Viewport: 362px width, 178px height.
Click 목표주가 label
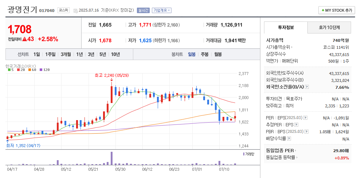tap(294, 99)
